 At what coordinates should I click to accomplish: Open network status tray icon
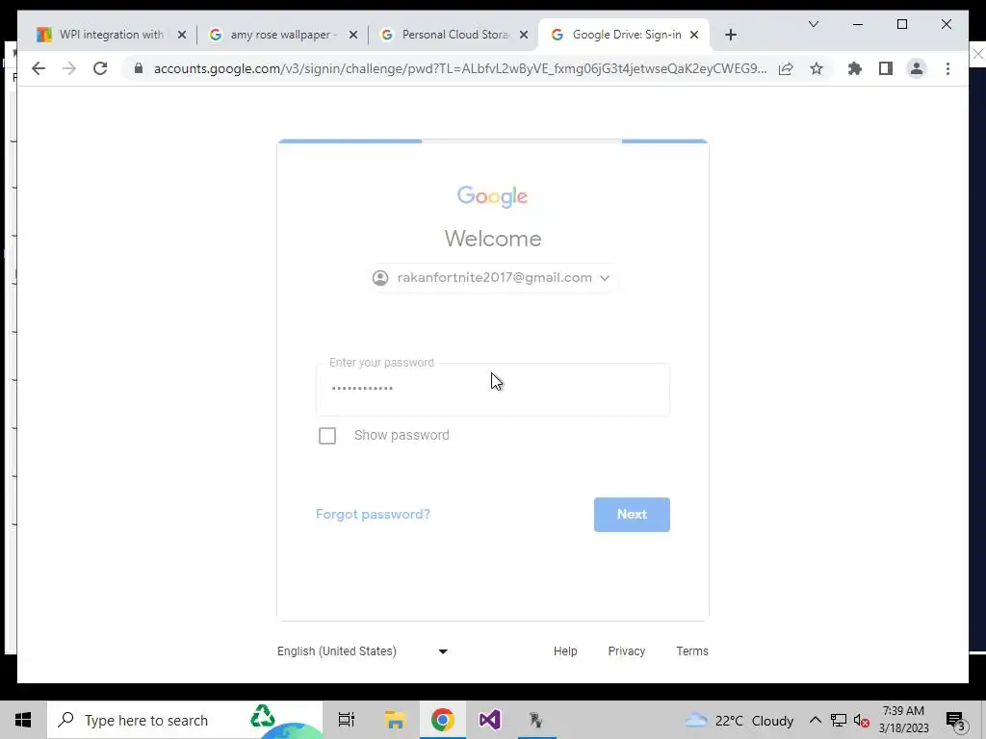(x=839, y=720)
